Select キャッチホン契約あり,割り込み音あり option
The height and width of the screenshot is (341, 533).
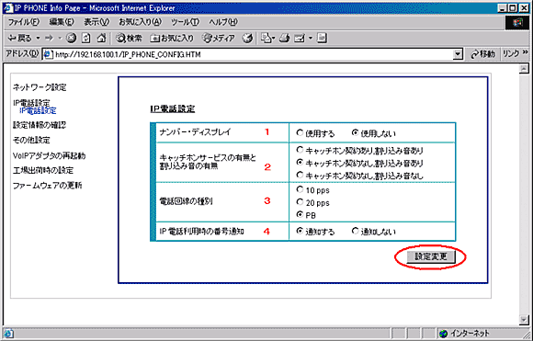[x=300, y=150]
